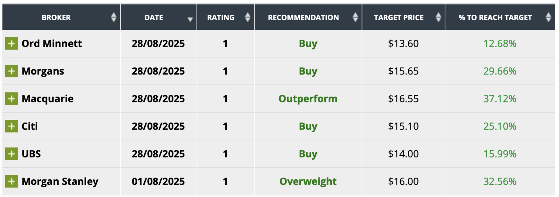
Task: Expand the Ord Minnett row plus icon
Action: [x=12, y=43]
